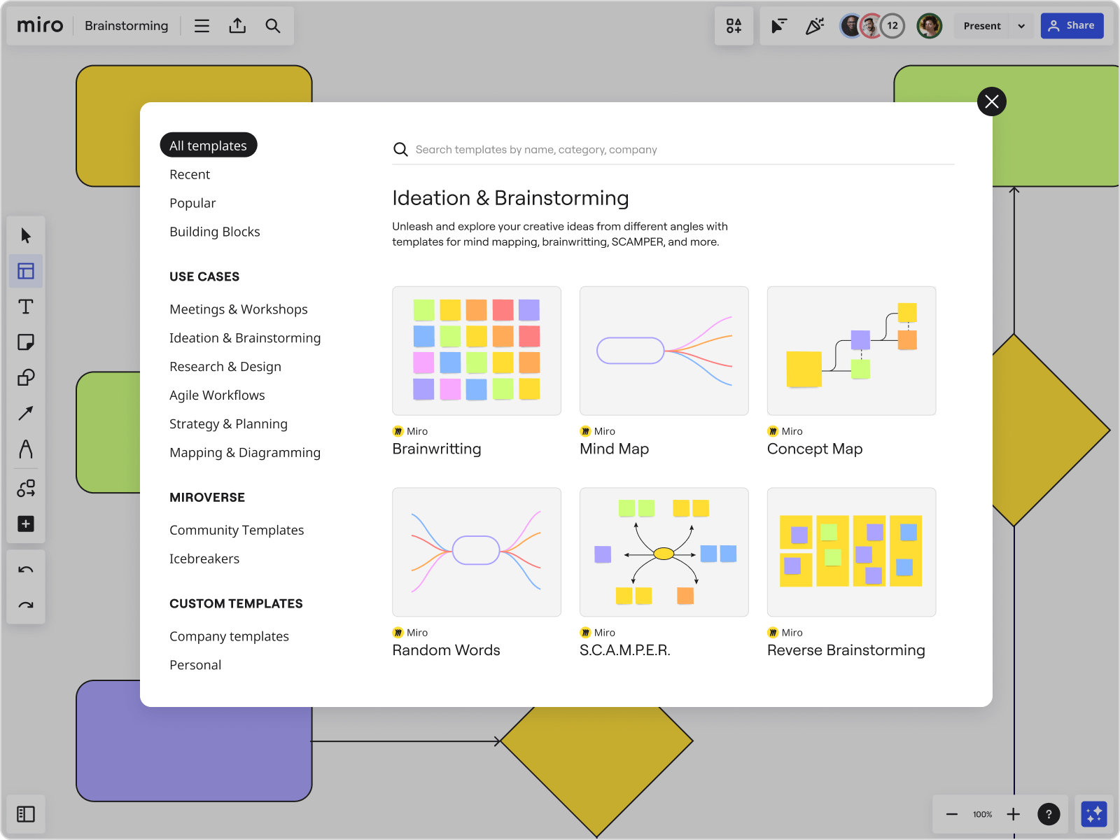Open Company templates category

(x=229, y=636)
